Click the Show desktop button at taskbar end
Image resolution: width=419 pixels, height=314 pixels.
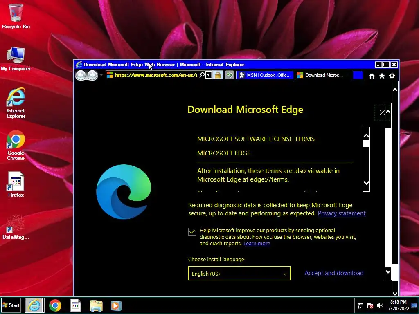414,305
